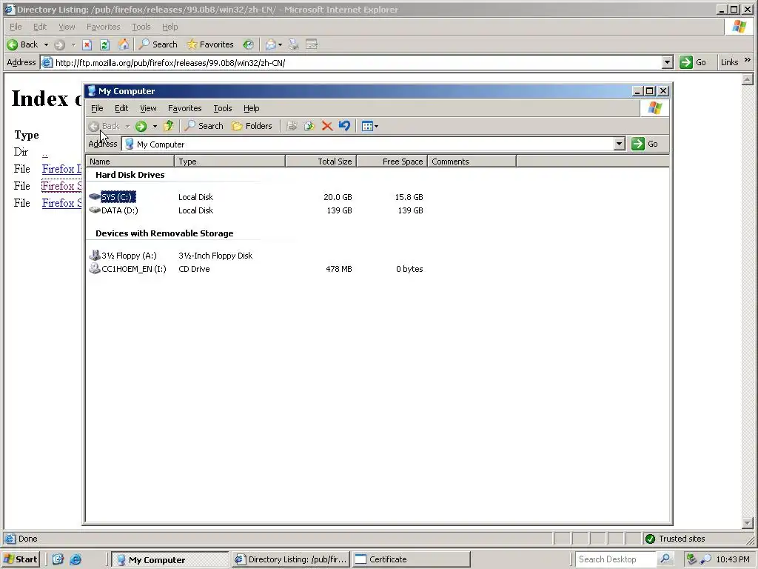Click the red Delete X icon
758x569 pixels.
point(327,126)
